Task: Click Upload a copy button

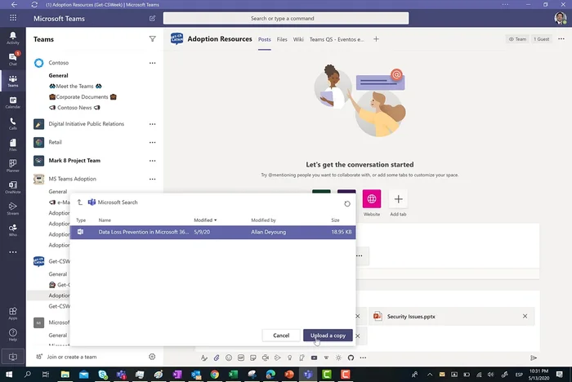Action: (328, 335)
